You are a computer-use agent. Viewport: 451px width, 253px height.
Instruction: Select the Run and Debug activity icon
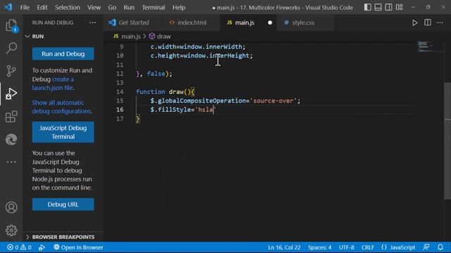click(x=11, y=93)
